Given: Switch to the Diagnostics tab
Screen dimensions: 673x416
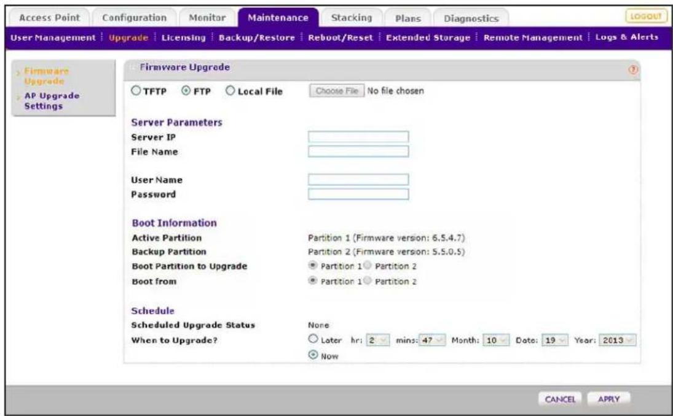Looking at the screenshot, I should (471, 18).
